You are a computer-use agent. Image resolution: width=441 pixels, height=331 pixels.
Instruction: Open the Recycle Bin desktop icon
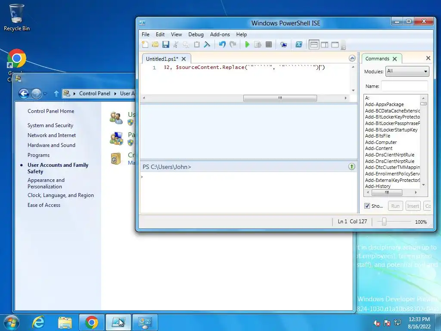[x=17, y=17]
